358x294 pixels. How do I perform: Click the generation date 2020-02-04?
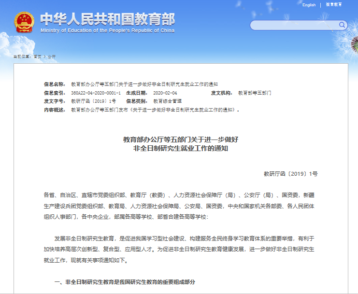pos(165,93)
